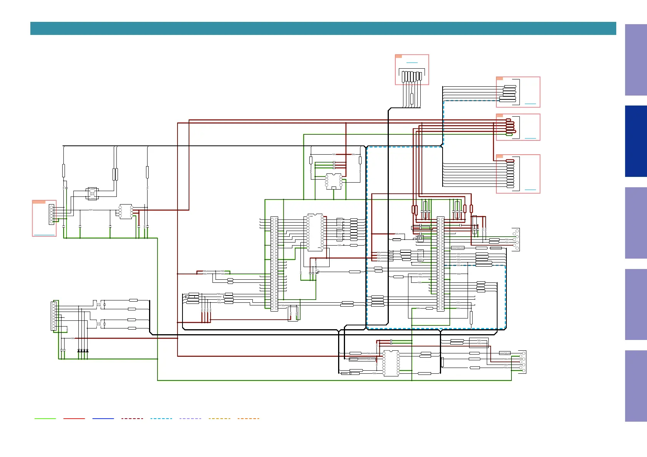This screenshot has width=647, height=457.
Task: Follow link in pink box with red connector pins
Action: pyautogui.click(x=530, y=138)
